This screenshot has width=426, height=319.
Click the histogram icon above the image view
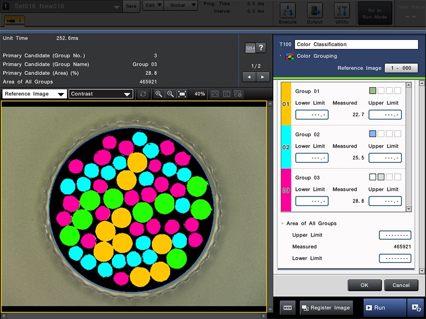tap(216, 94)
